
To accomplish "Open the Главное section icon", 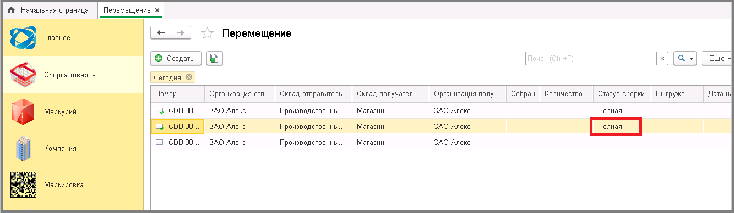I will tap(23, 38).
